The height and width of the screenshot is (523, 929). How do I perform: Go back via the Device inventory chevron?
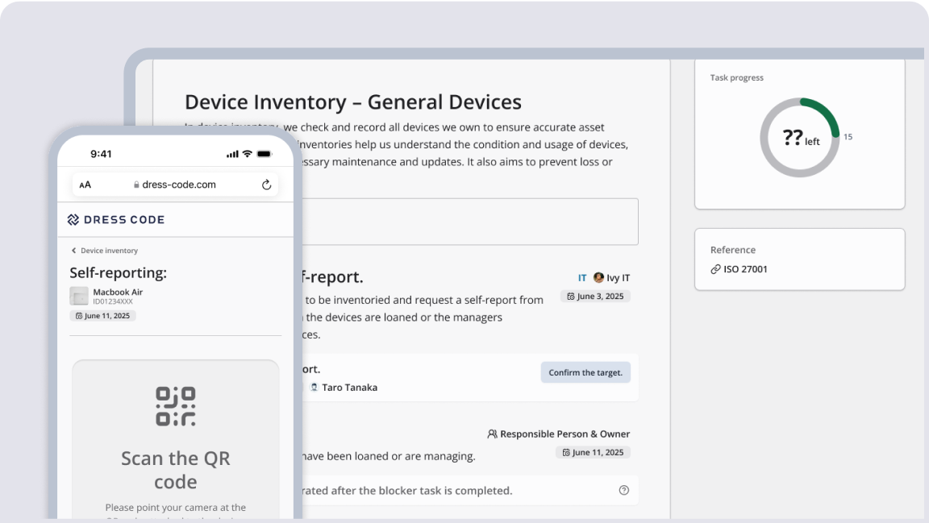point(73,251)
